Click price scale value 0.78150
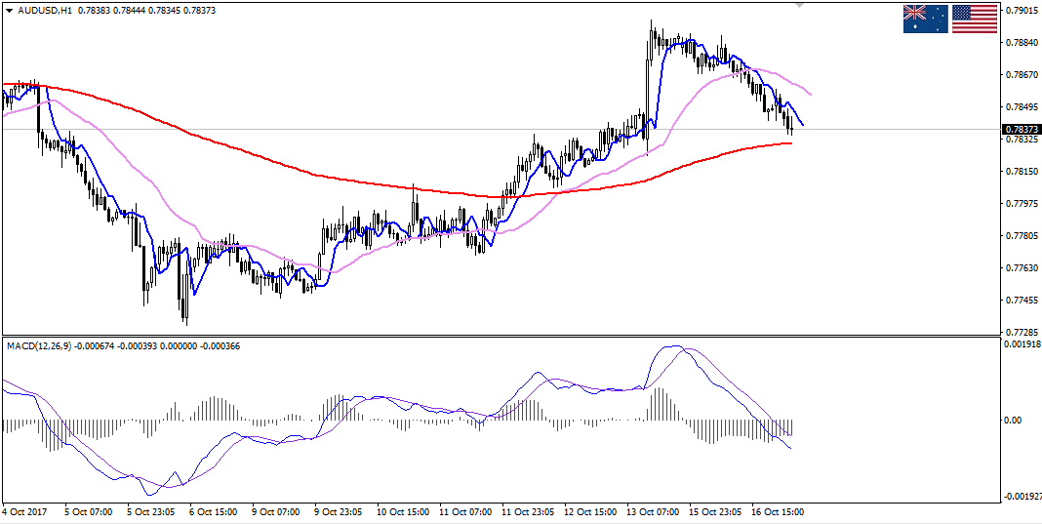1042x524 pixels. pyautogui.click(x=1021, y=172)
